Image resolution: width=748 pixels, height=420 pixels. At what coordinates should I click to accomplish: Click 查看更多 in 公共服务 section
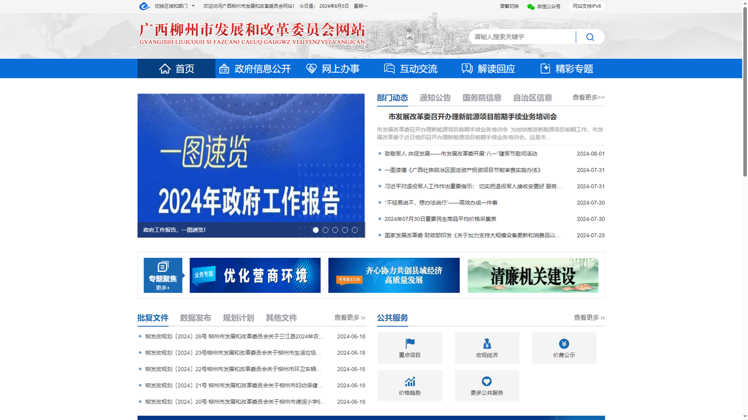click(x=589, y=317)
